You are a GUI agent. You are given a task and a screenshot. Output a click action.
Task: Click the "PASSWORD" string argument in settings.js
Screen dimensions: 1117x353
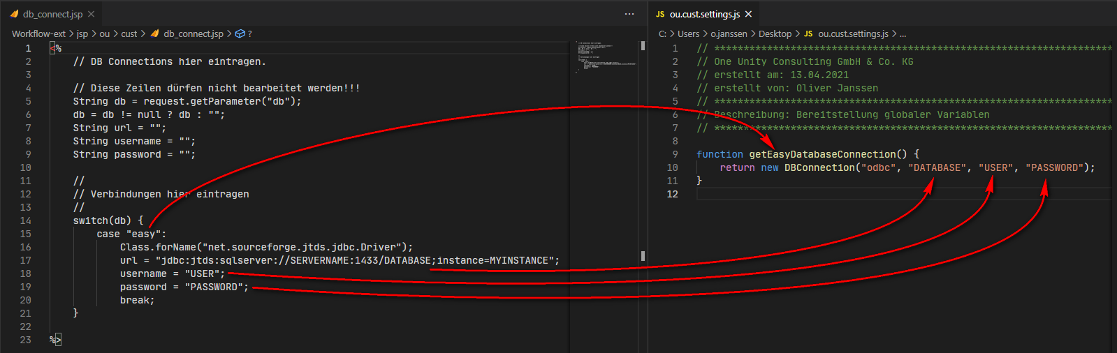(1054, 167)
